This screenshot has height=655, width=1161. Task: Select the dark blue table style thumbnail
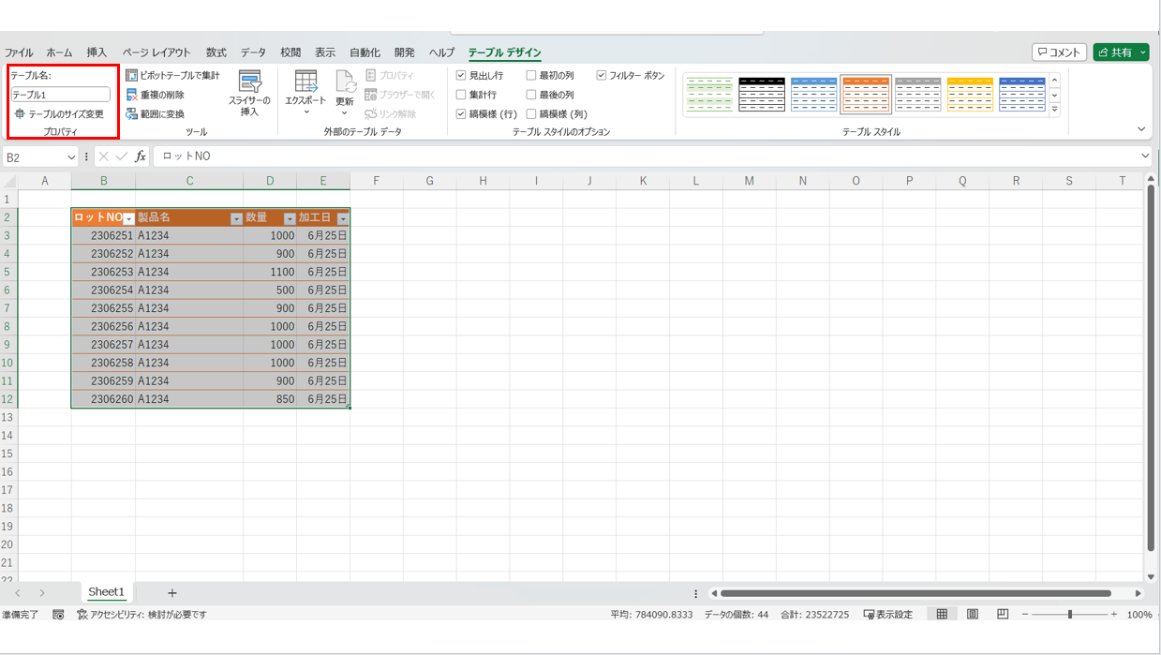(x=1021, y=94)
